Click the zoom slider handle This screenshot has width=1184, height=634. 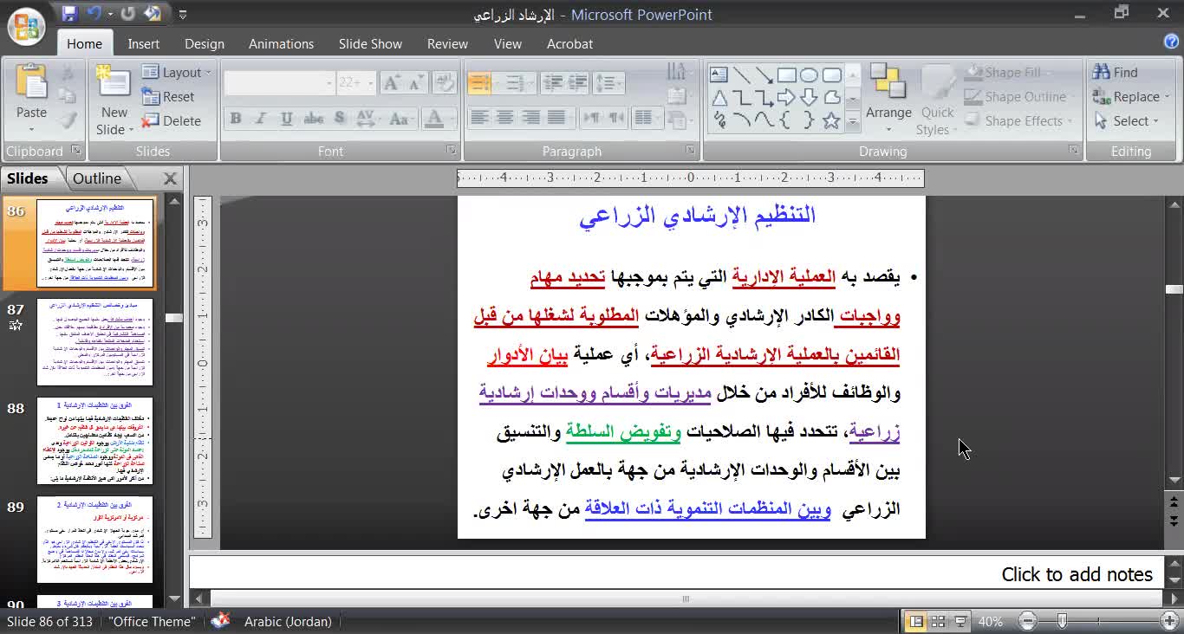(1062, 622)
